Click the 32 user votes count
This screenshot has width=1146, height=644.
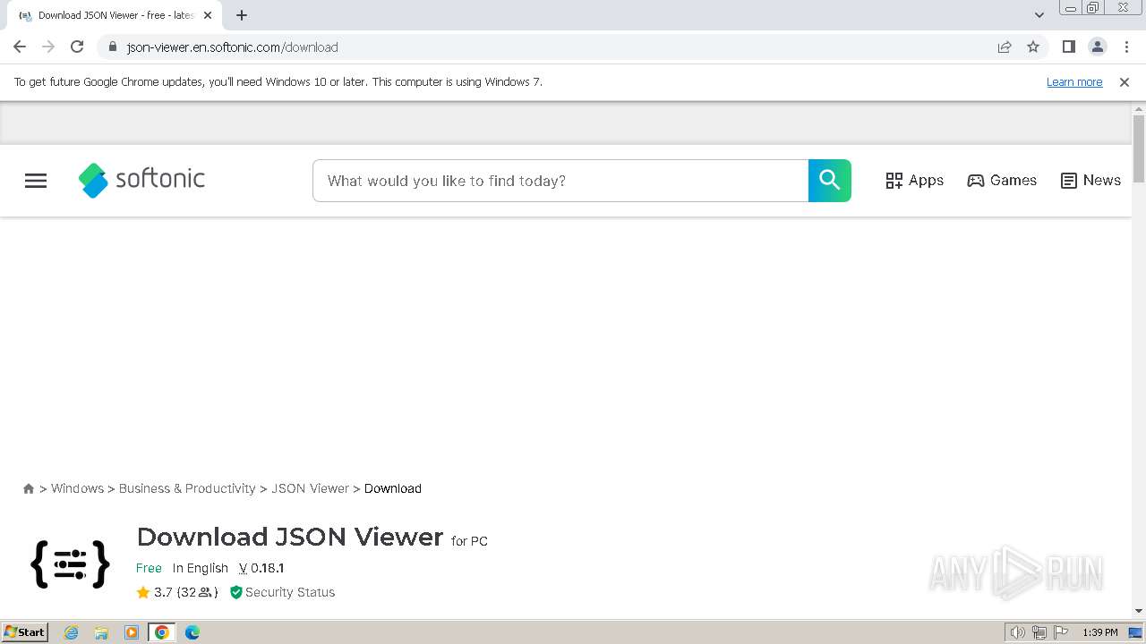pos(197,592)
